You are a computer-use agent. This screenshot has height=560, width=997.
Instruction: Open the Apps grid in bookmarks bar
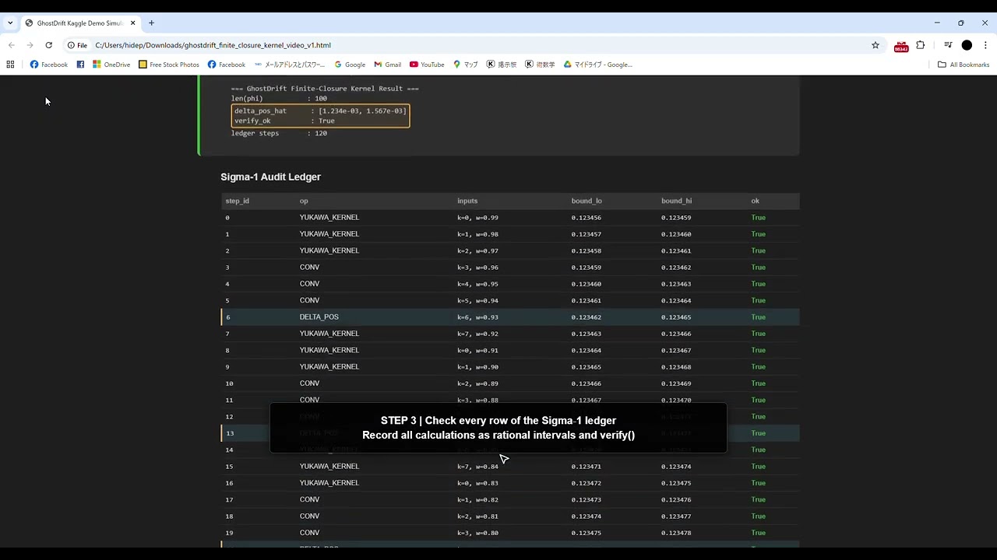10,65
